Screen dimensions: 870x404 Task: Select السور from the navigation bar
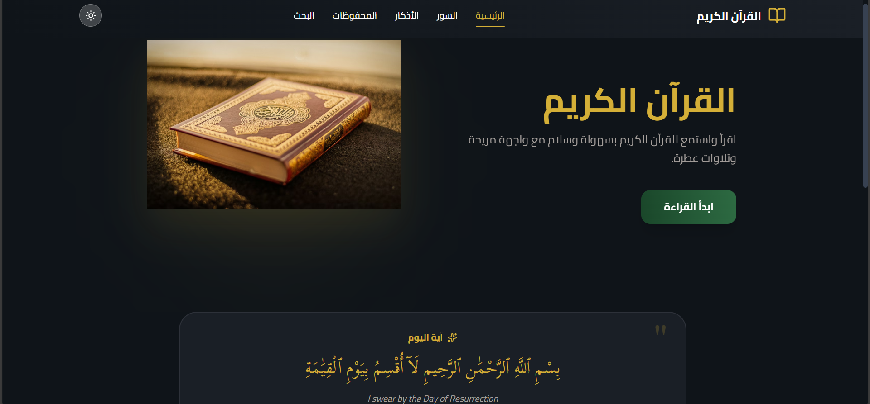coord(447,16)
